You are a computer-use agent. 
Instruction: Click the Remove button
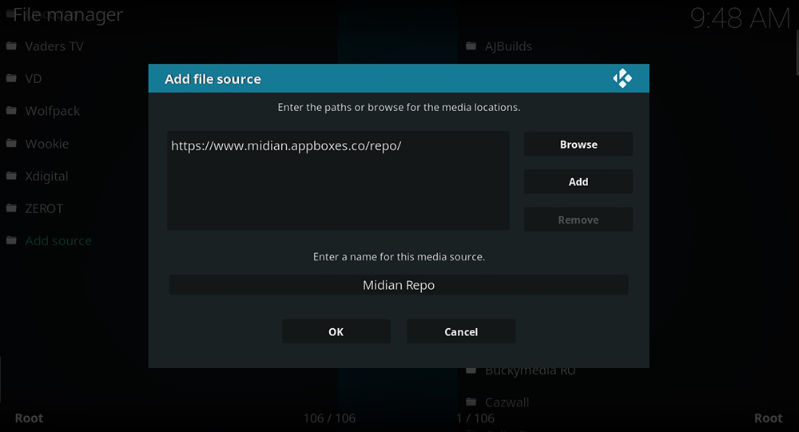[578, 220]
